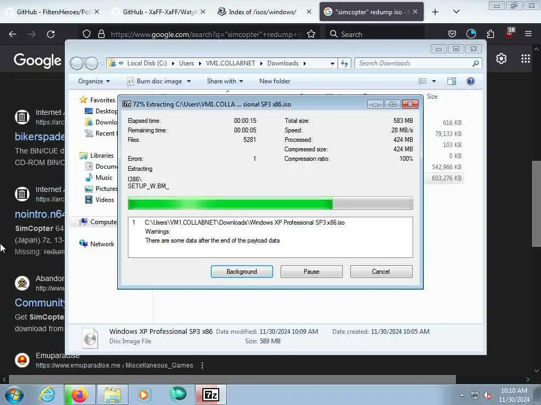
Task: Click in the Search Downloads field
Action: [414, 63]
